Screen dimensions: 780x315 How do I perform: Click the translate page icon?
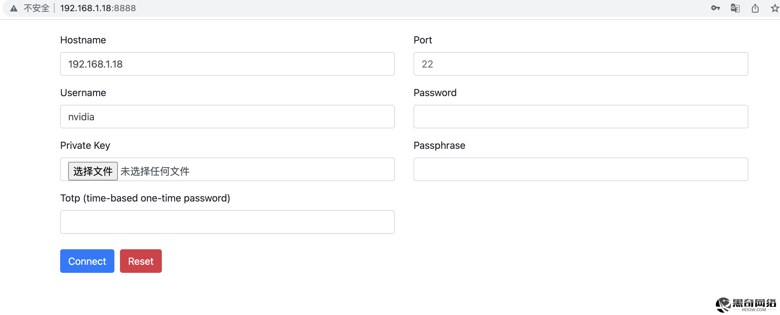(x=735, y=8)
